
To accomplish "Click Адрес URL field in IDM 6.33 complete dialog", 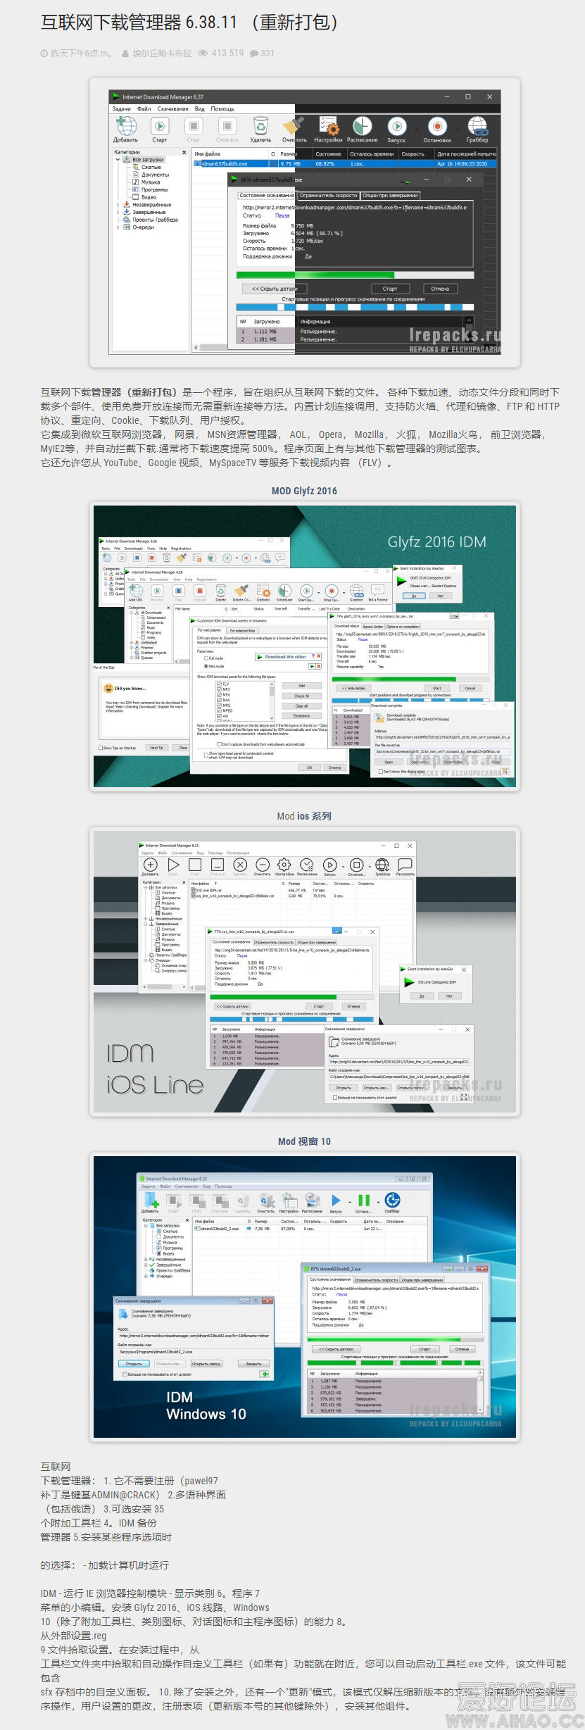I will [194, 1336].
